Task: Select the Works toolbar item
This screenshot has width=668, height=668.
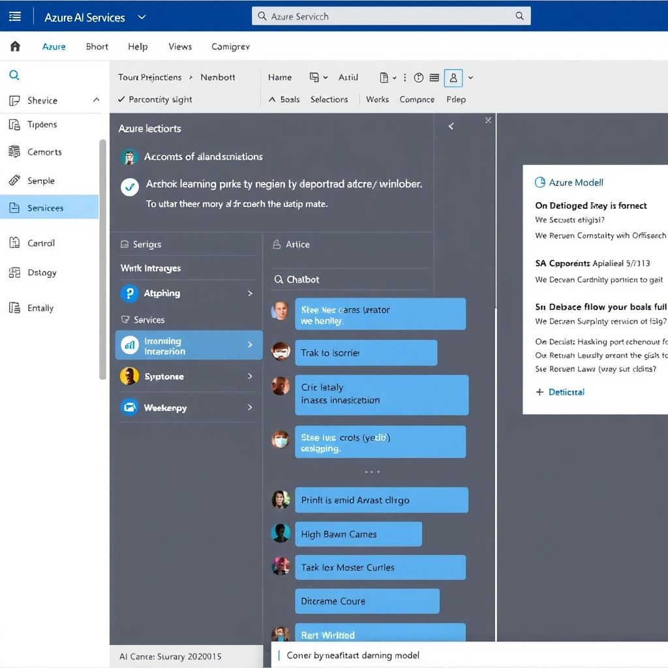Action: point(378,99)
